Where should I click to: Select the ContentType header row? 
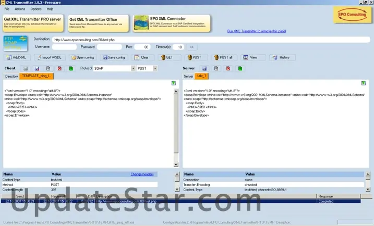tap(80, 180)
